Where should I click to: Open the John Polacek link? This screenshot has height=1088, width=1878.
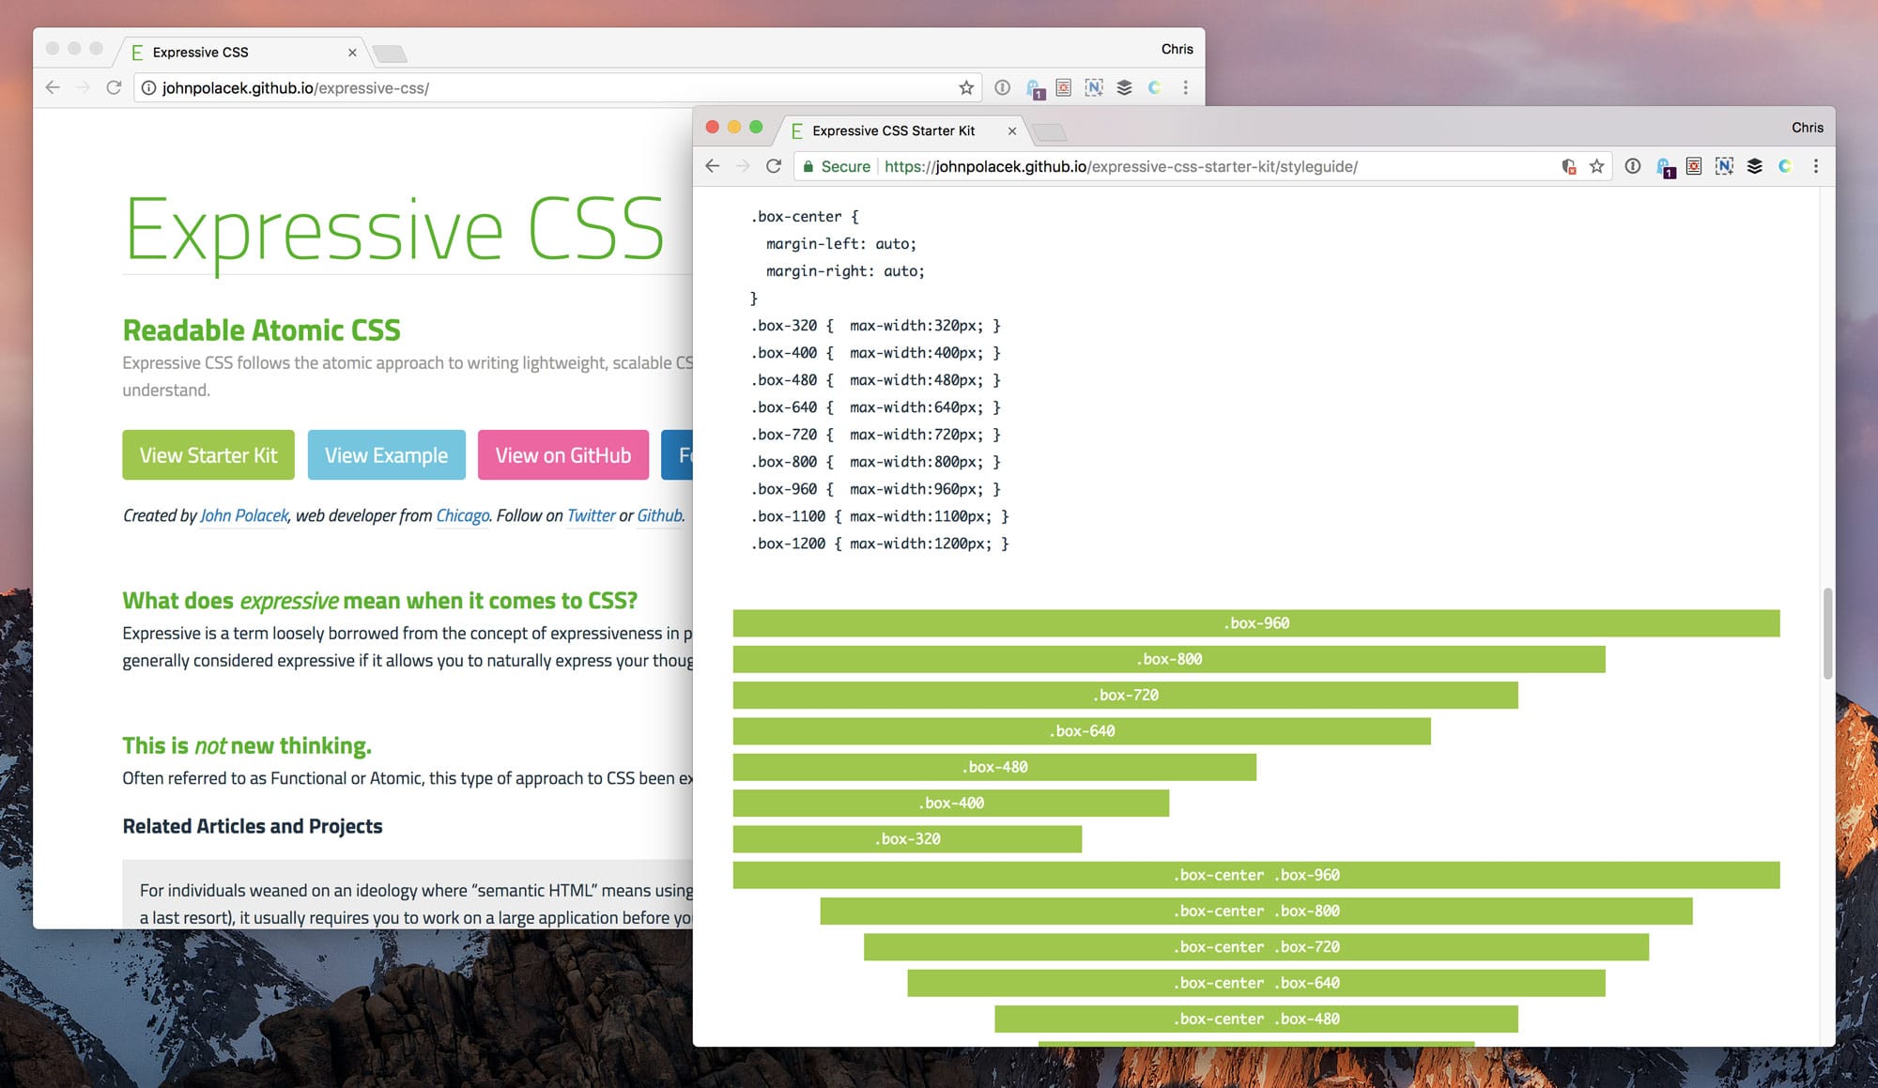click(243, 515)
